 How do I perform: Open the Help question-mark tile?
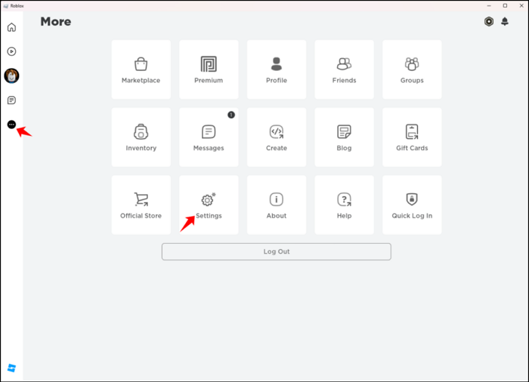344,205
